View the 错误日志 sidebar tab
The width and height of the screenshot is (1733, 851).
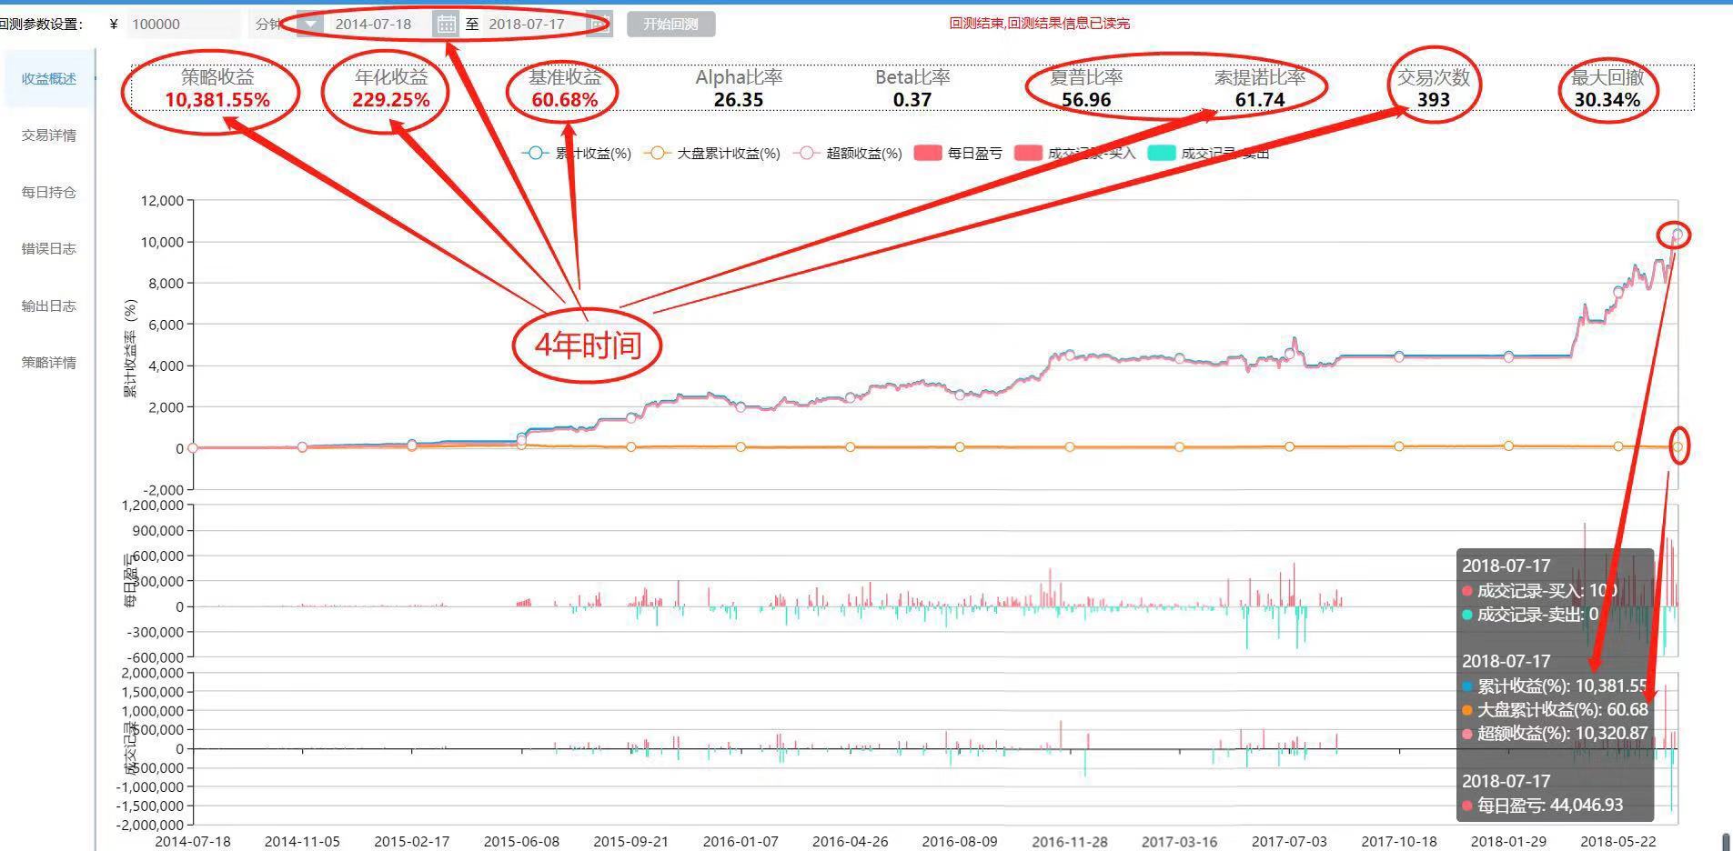49,248
